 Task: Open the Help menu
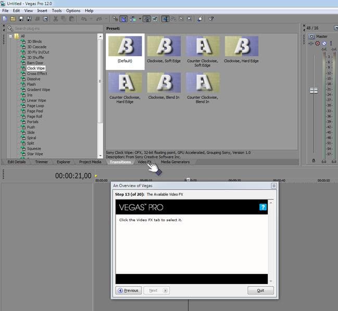coord(89,10)
